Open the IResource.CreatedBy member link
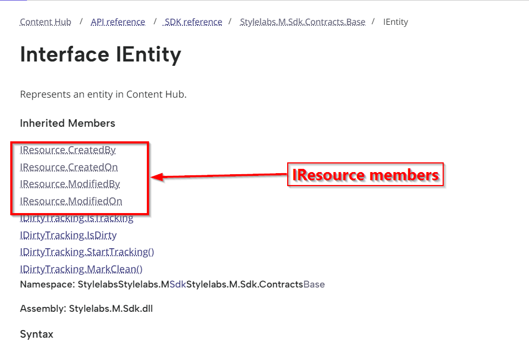529x349 pixels. coord(67,150)
